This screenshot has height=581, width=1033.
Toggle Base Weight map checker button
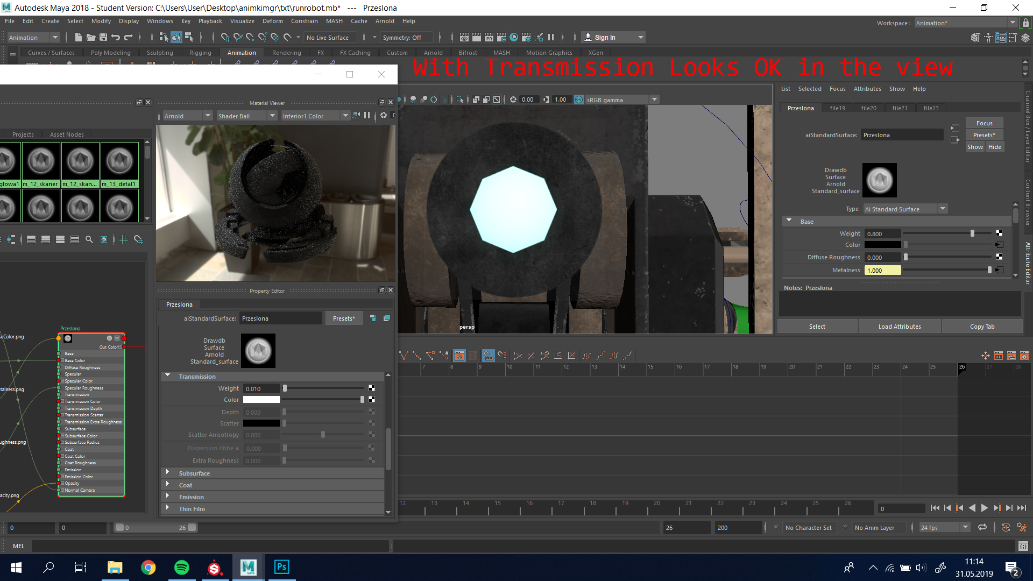[x=999, y=233]
